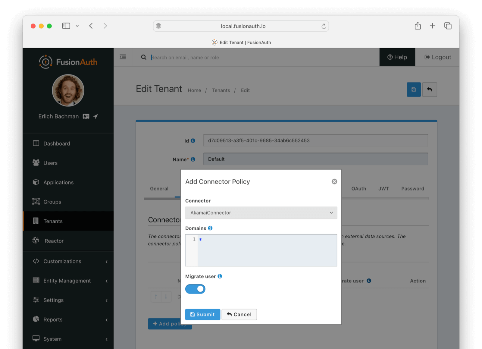Click the save (disk) icon on Edit Tenant page
482x349 pixels.
click(414, 90)
